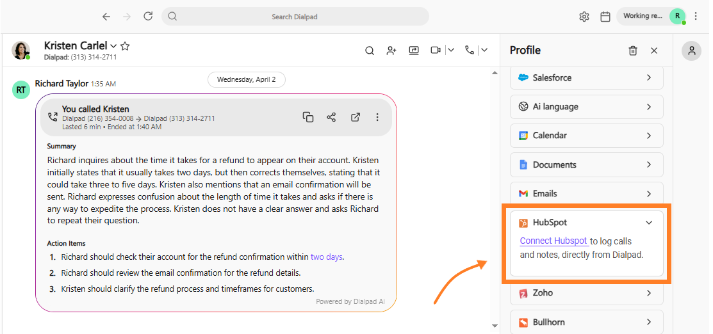Open call card three-dot menu

coord(377,117)
